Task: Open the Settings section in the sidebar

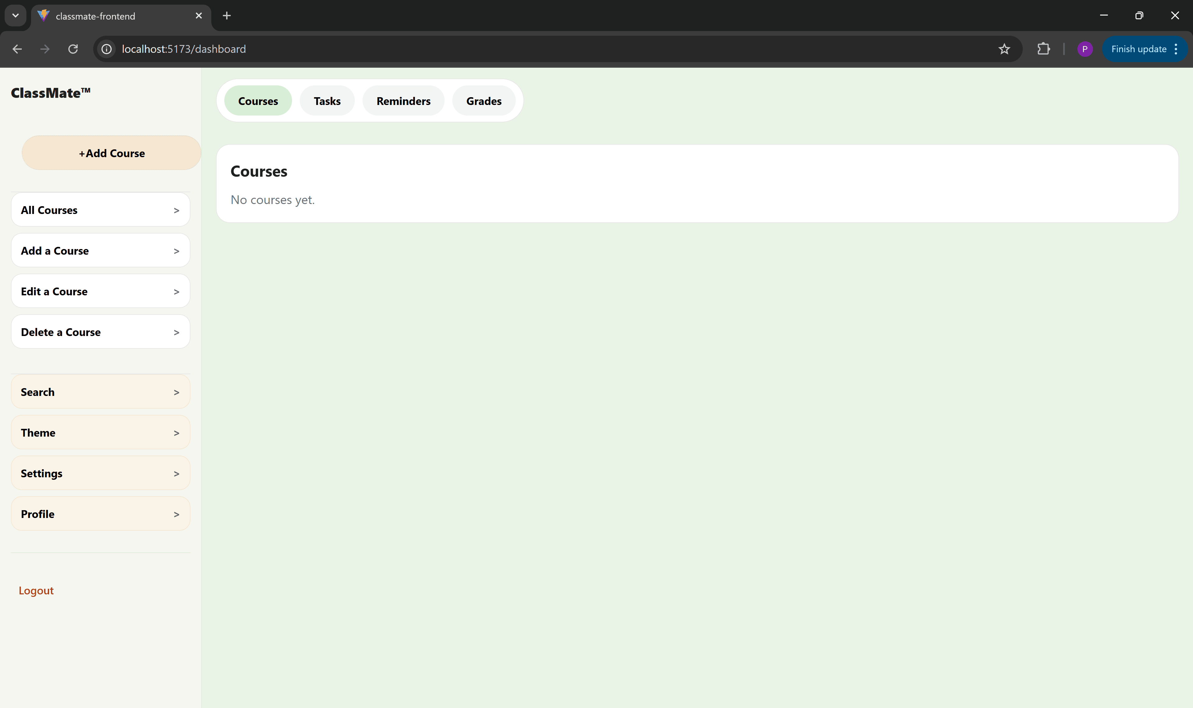Action: tap(100, 473)
